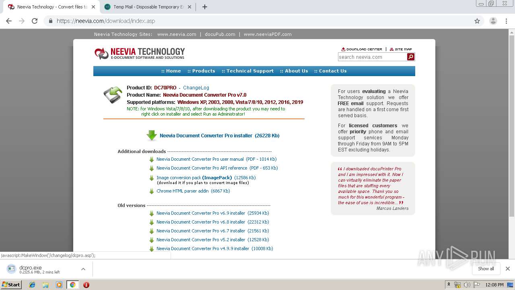Click green arrow beside v5.2 installer
The image size is (515, 290).
point(152,240)
